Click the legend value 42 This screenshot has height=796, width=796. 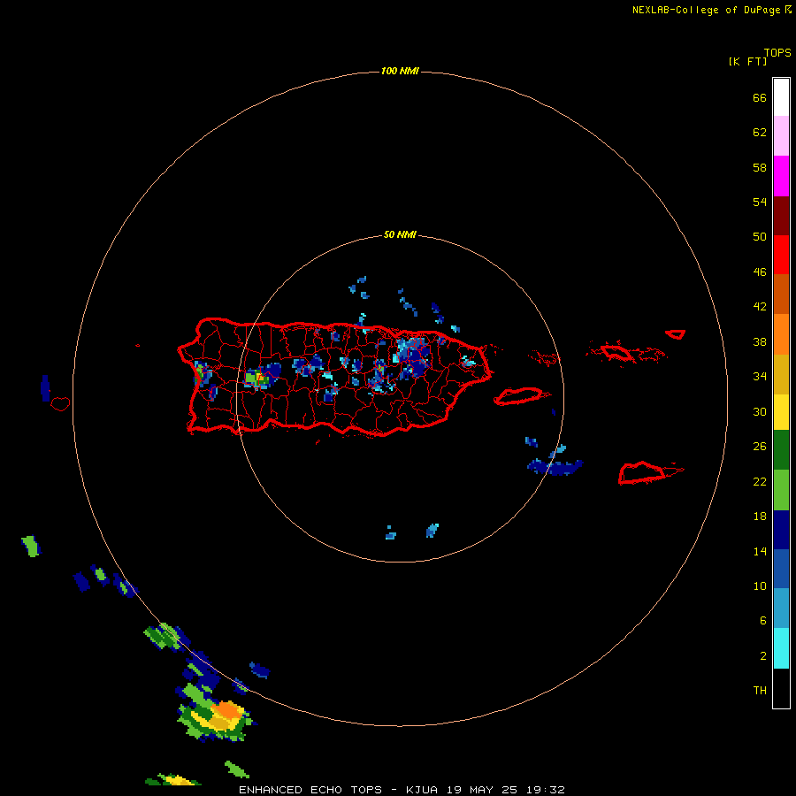[760, 307]
